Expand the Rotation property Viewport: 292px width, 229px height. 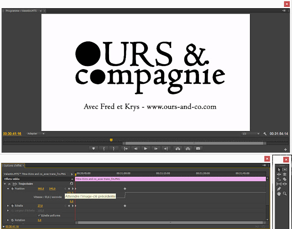8,220
